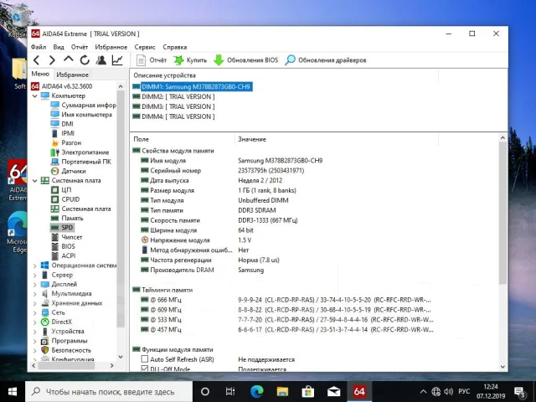The image size is (536, 402).
Task: Select Суммарная информация in the tree
Action: tap(84, 105)
